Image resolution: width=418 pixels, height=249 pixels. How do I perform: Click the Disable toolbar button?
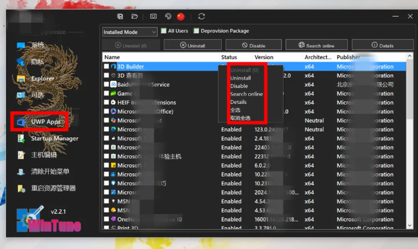(253, 45)
